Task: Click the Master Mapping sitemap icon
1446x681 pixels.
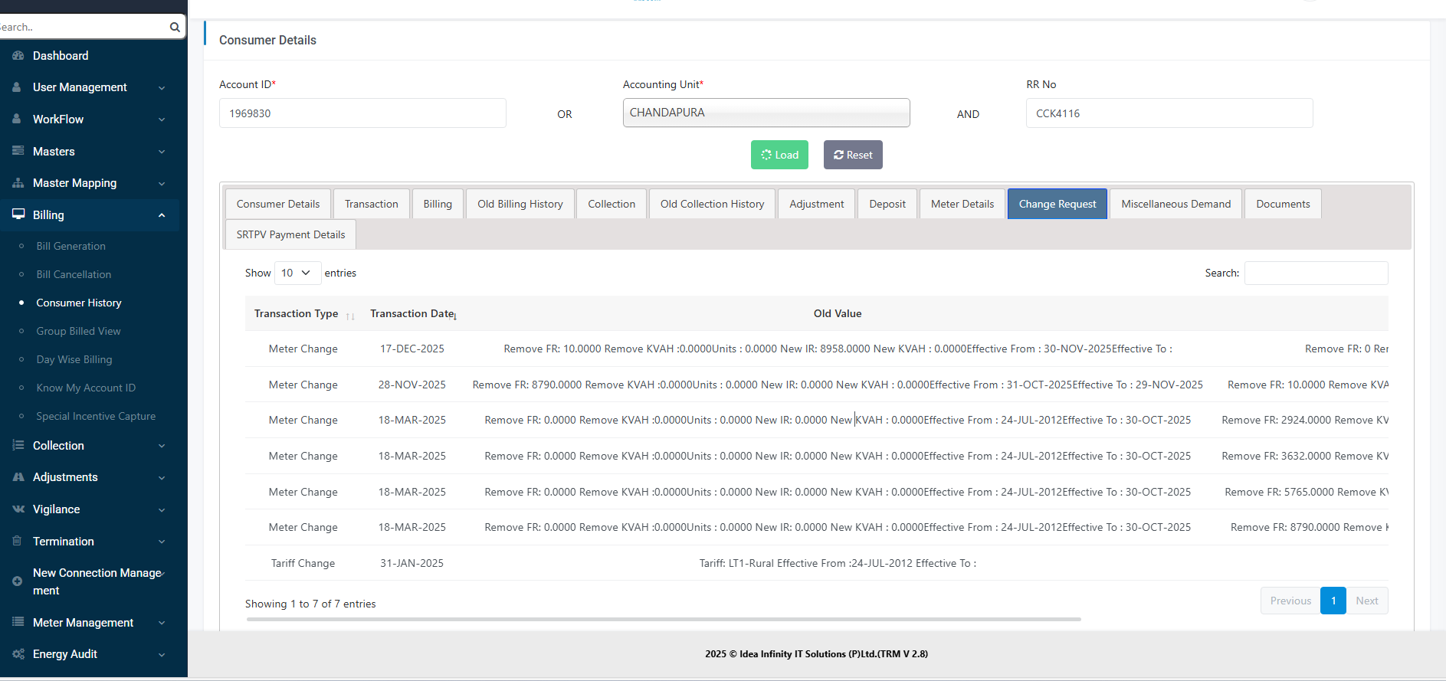Action: 18,183
